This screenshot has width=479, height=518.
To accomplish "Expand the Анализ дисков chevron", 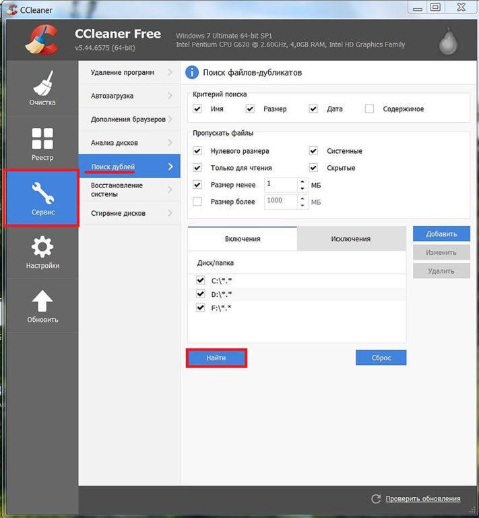I will pyautogui.click(x=170, y=143).
